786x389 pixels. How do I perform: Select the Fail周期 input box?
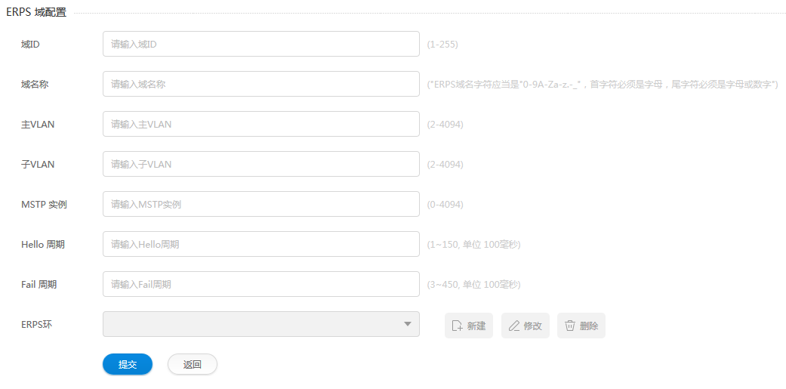261,284
